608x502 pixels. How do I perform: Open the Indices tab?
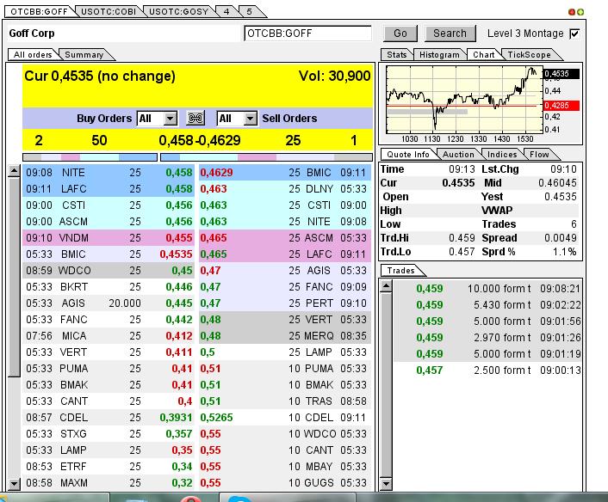[x=502, y=155]
